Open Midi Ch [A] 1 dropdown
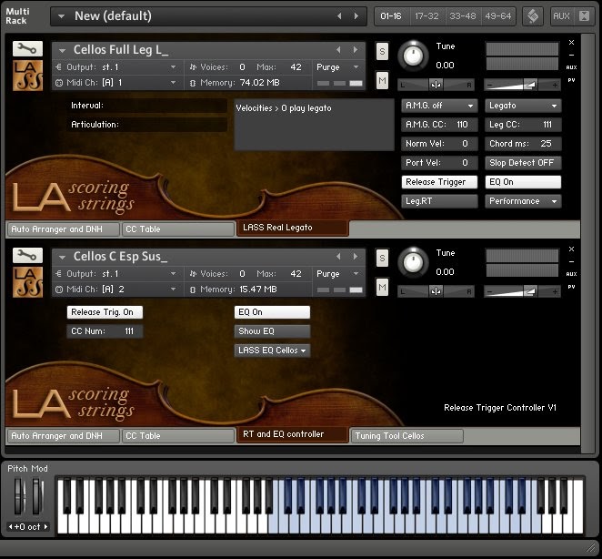This screenshot has width=602, height=559. [x=173, y=83]
